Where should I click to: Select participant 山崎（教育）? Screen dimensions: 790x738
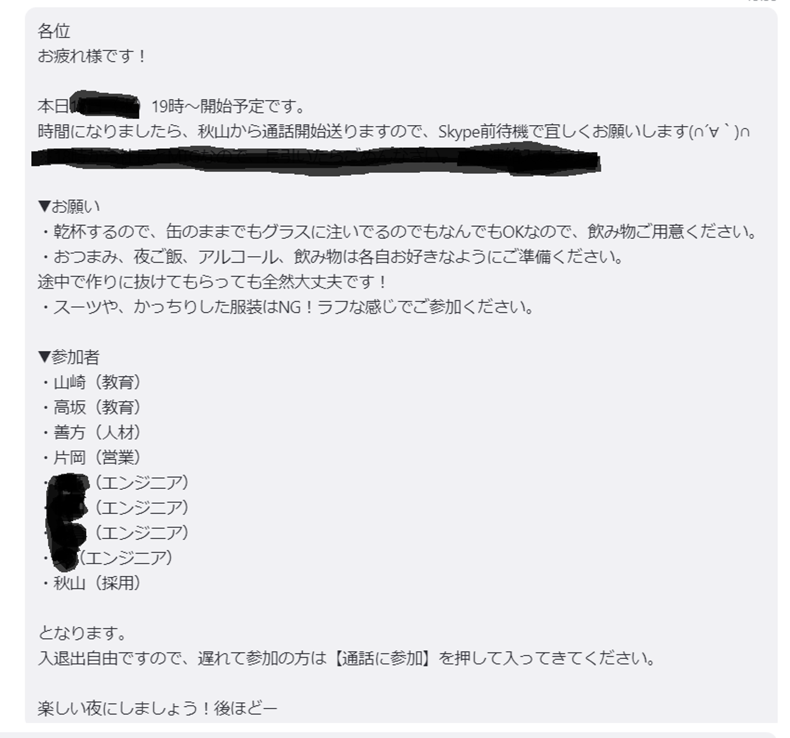click(90, 382)
